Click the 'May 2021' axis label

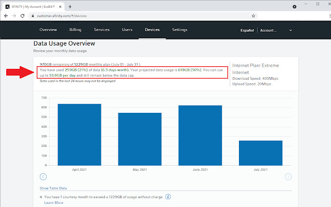[140, 170]
